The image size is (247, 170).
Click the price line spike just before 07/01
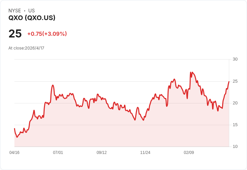click(x=53, y=85)
